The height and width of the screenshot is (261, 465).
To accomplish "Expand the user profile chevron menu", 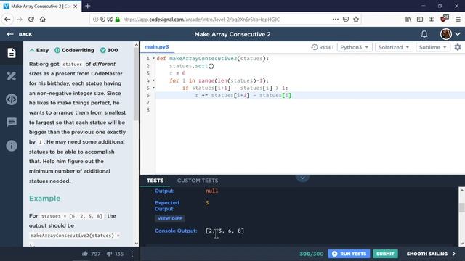I will (458, 34).
